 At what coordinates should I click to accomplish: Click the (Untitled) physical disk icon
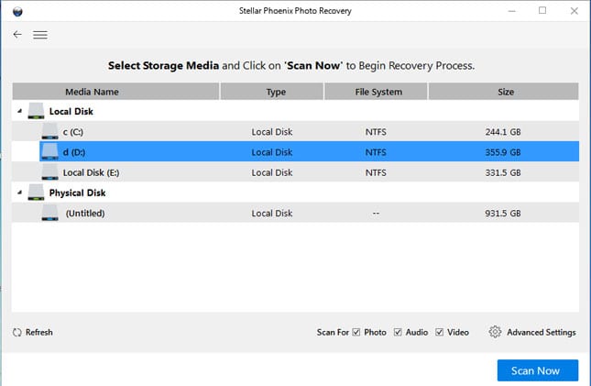tap(49, 213)
